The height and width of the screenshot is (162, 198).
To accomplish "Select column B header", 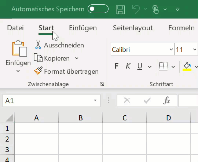I will click(81, 118).
